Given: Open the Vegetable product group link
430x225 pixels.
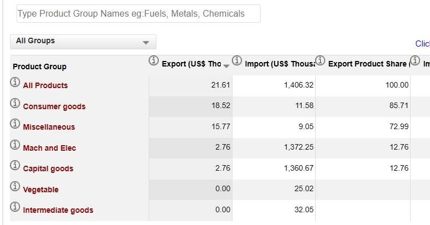Looking at the screenshot, I should click(x=41, y=190).
